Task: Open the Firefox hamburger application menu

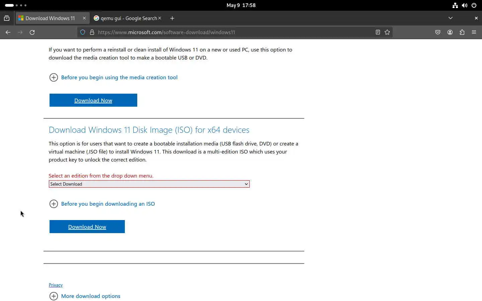Action: click(x=474, y=32)
